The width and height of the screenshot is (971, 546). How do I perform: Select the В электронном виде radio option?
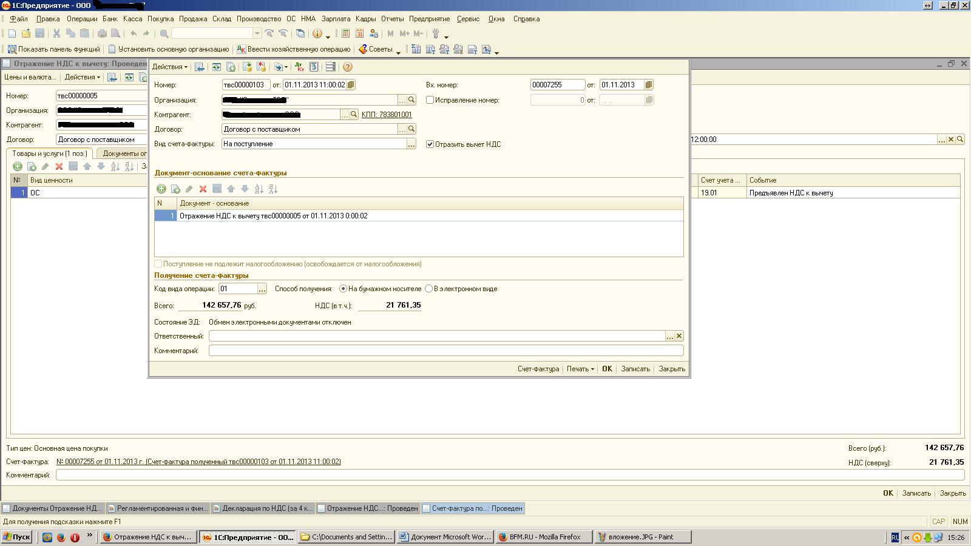(429, 289)
